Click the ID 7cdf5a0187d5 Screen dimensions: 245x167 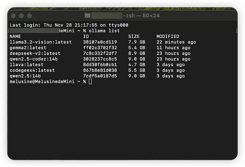coord(100,76)
